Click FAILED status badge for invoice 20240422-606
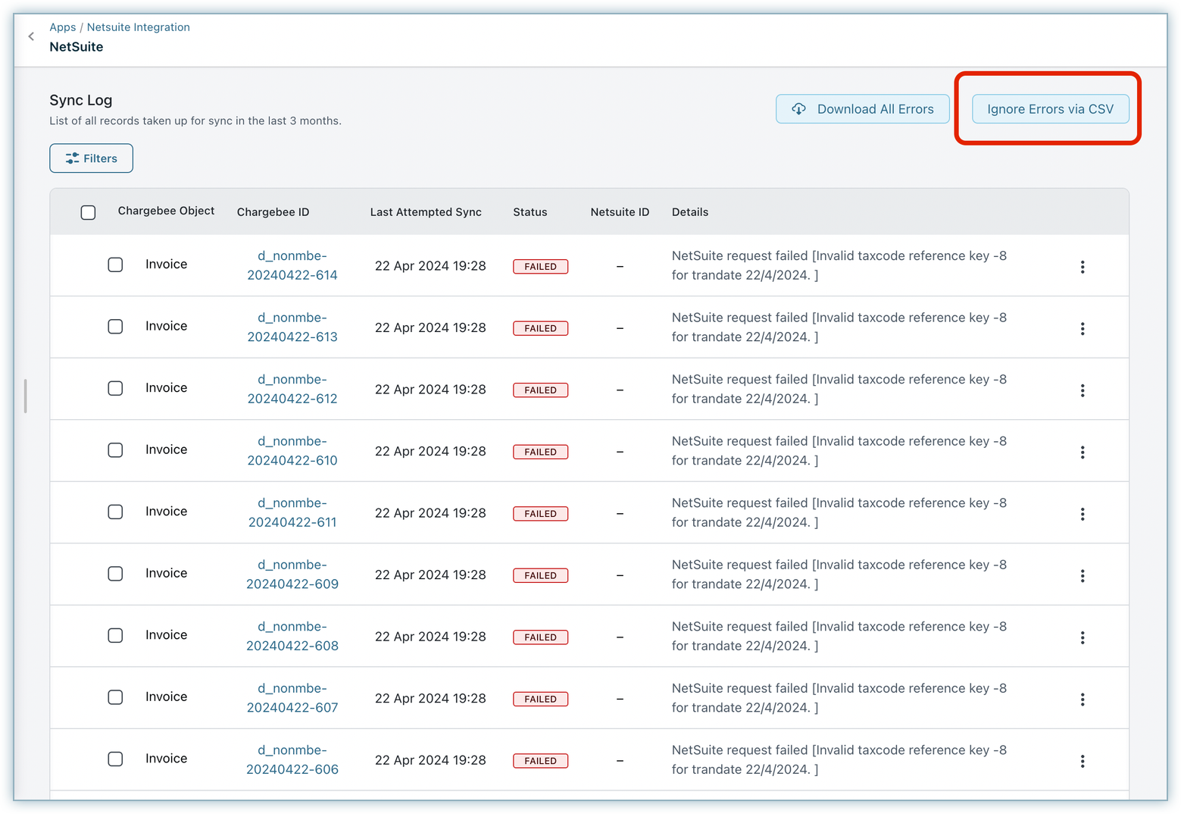The height and width of the screenshot is (814, 1181). [541, 761]
